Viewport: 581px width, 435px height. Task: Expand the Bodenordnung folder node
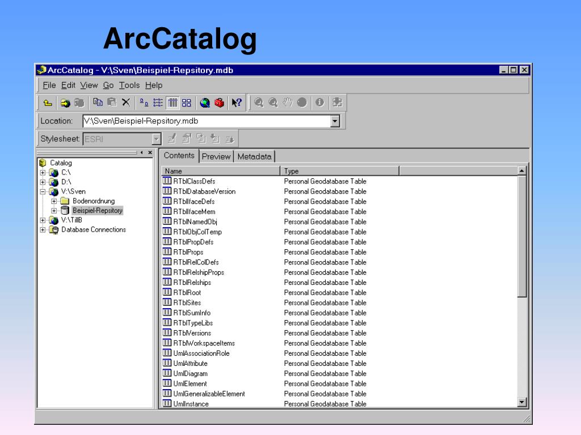tap(54, 201)
